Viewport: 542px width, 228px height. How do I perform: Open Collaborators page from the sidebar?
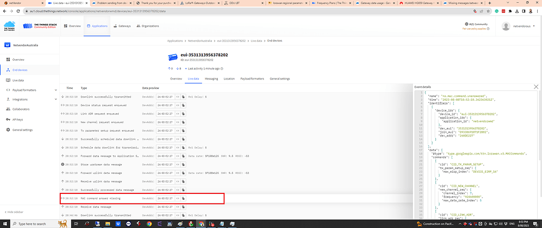click(x=22, y=109)
